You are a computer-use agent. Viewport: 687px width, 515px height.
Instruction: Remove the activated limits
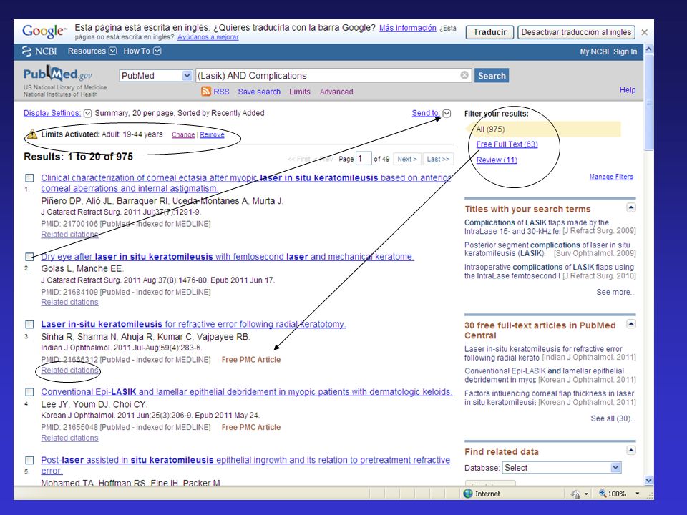(212, 135)
